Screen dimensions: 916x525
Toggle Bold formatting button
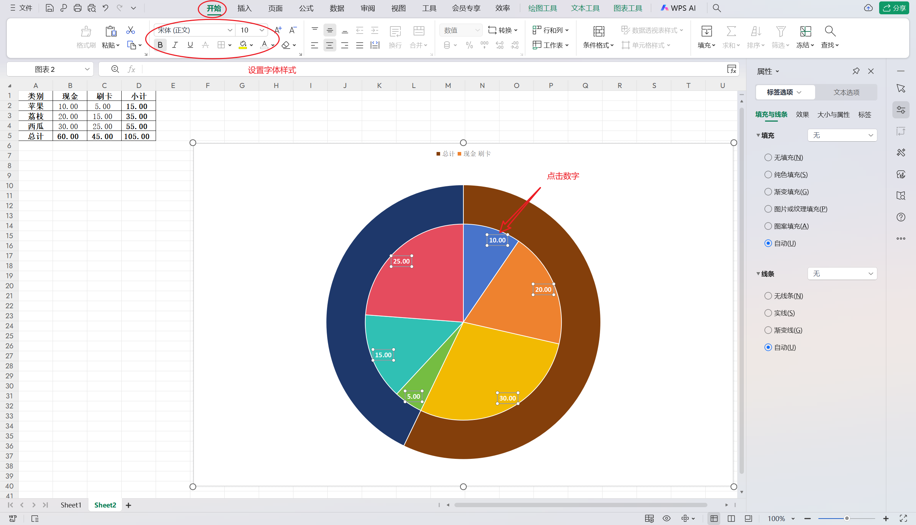(x=160, y=45)
